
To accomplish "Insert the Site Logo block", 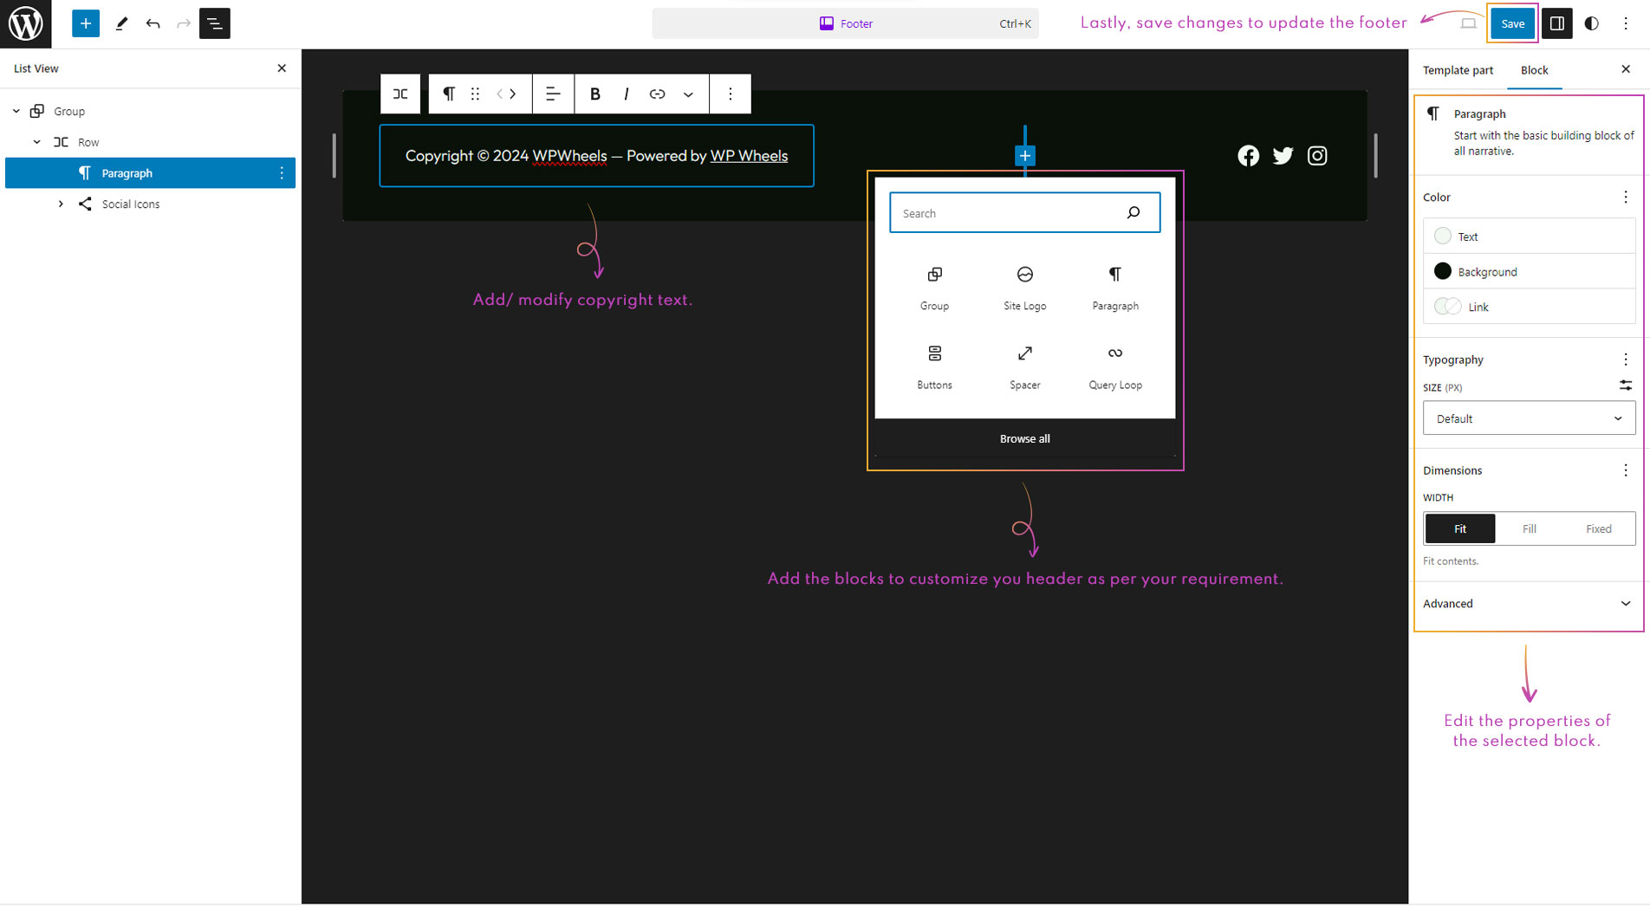I will (1024, 288).
